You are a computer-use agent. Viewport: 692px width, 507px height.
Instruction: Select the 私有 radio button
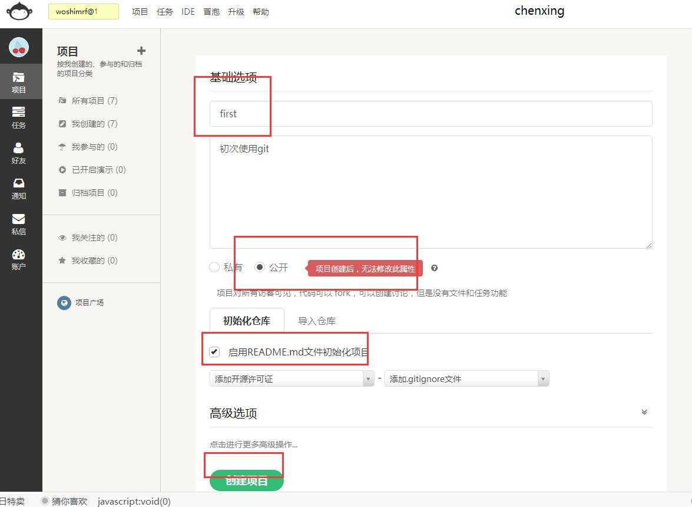214,266
